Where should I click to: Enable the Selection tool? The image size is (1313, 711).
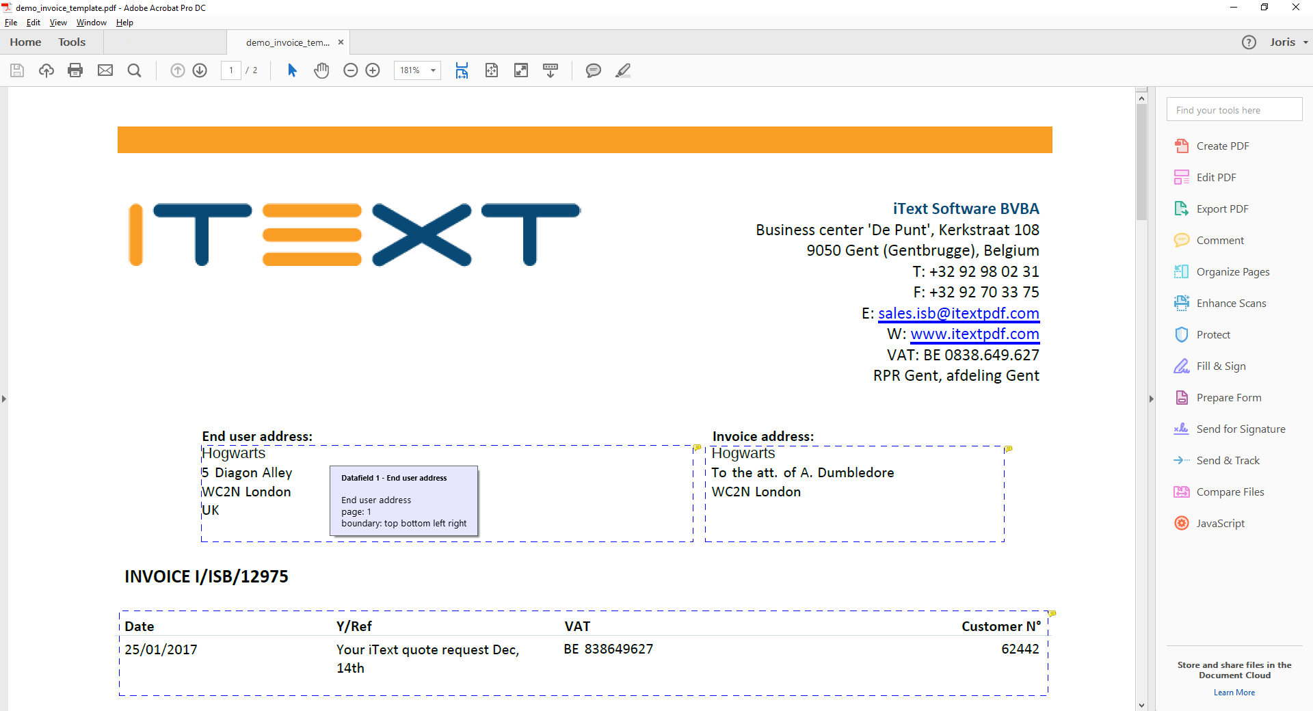pos(292,70)
